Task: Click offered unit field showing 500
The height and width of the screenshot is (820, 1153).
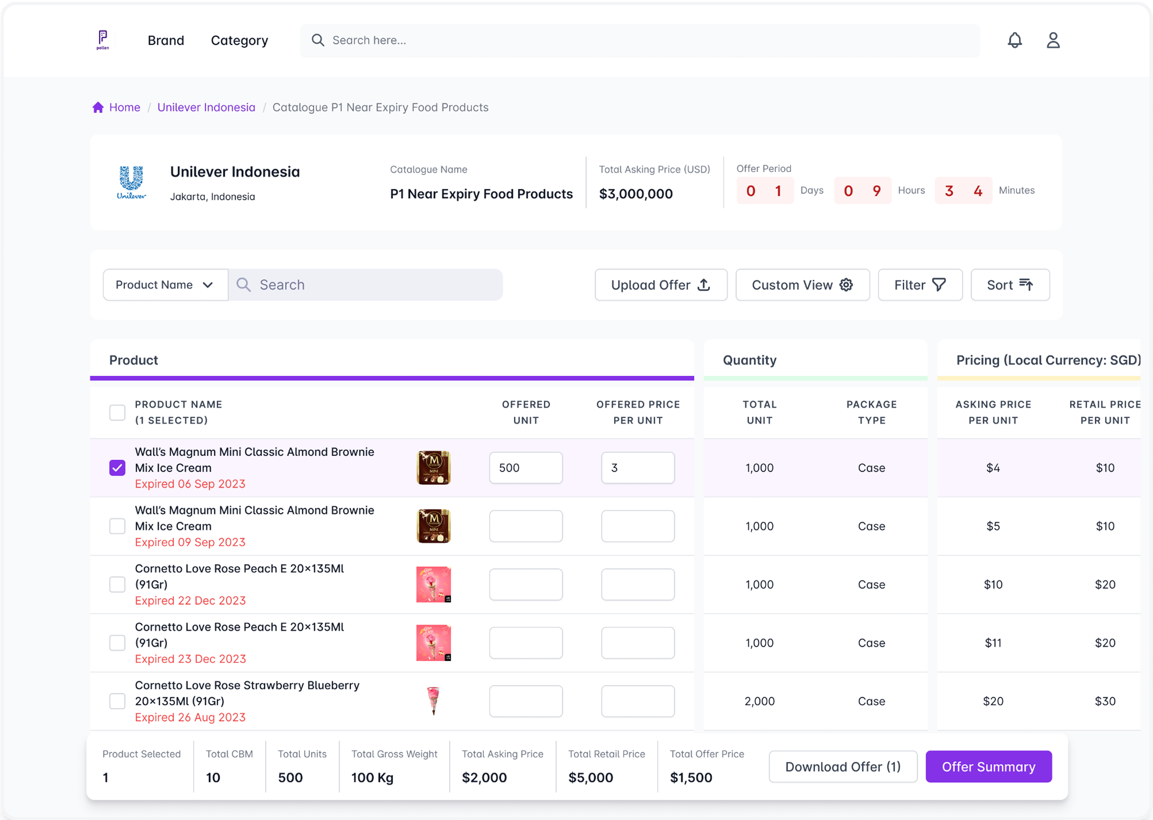Action: [525, 468]
